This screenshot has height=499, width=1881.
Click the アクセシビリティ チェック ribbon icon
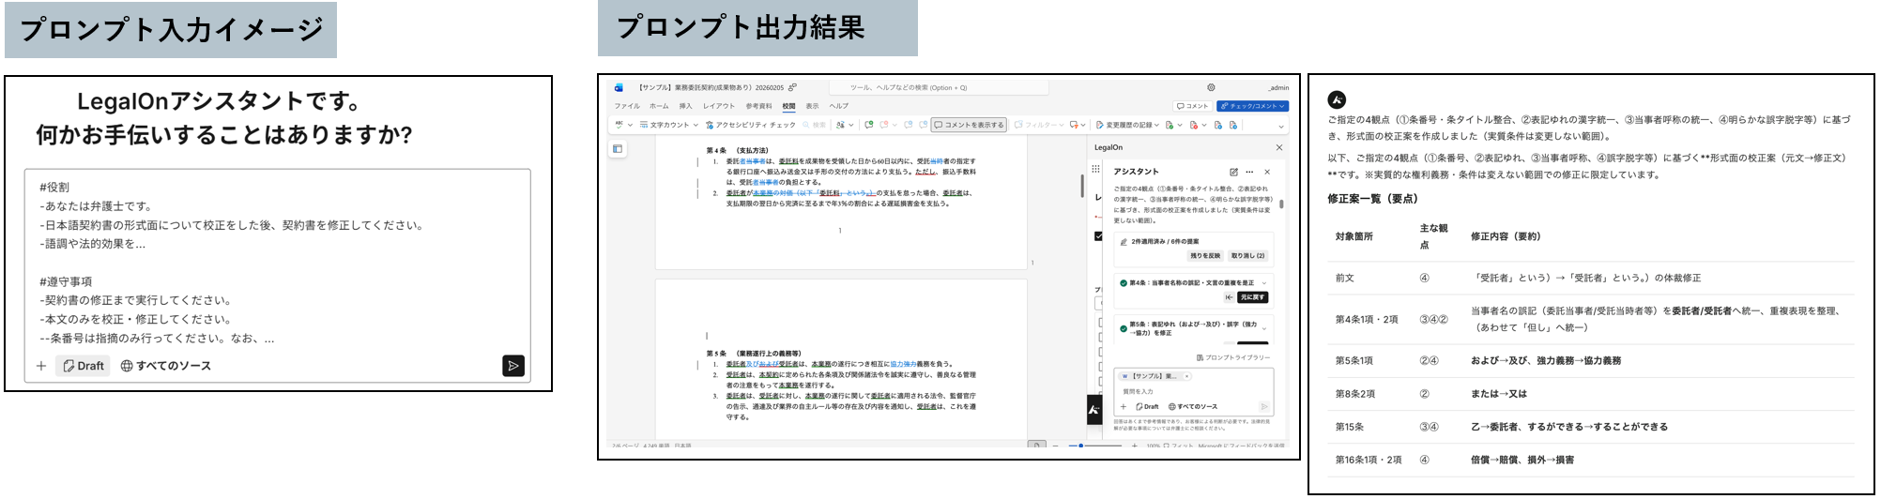[x=711, y=125]
